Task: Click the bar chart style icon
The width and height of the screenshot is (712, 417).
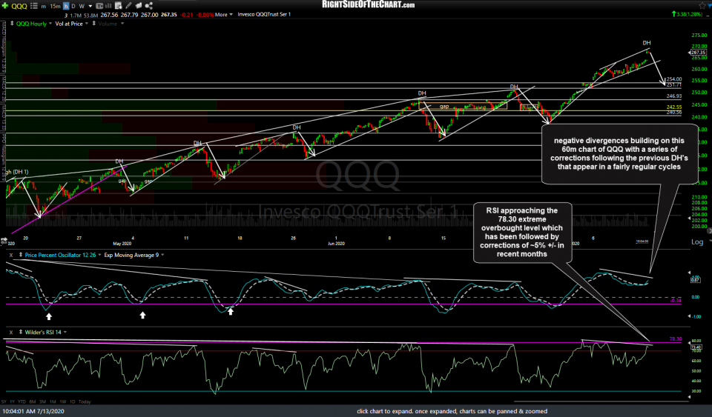Action: point(108,6)
